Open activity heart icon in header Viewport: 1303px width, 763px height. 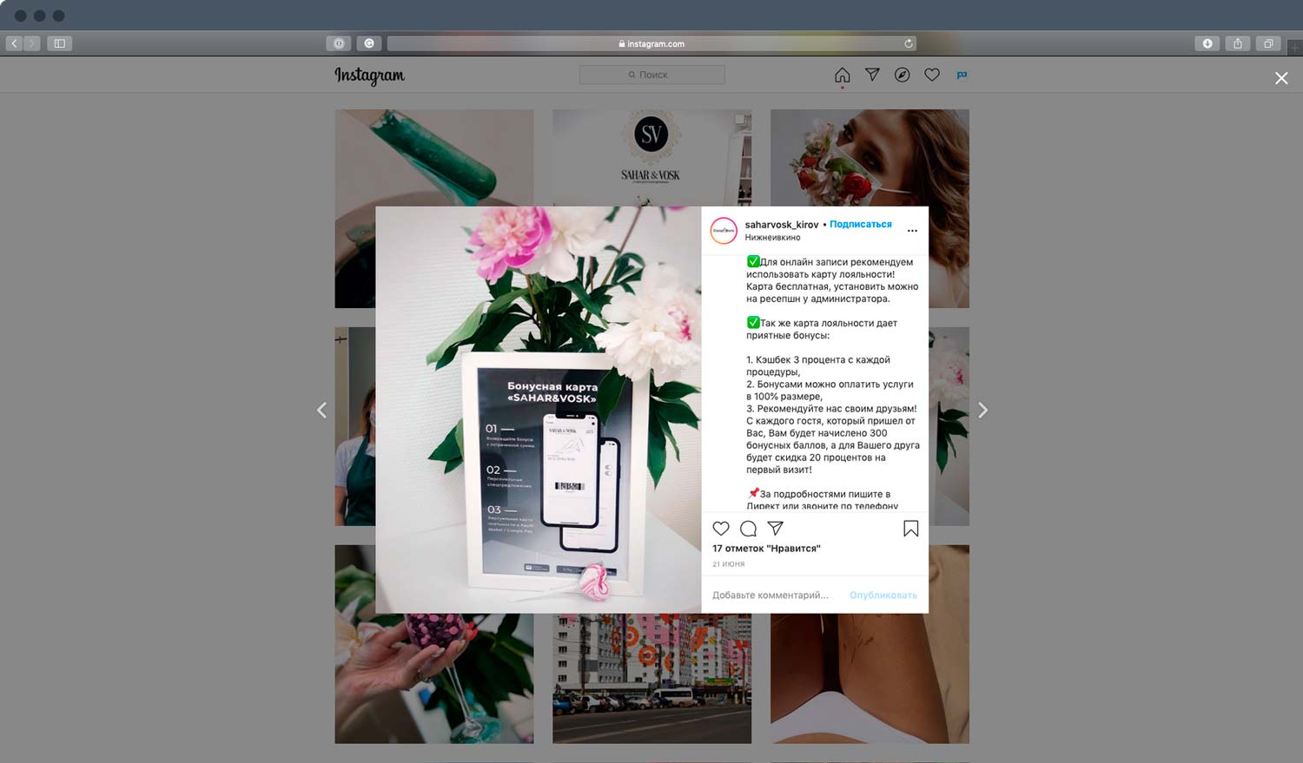pyautogui.click(x=932, y=75)
